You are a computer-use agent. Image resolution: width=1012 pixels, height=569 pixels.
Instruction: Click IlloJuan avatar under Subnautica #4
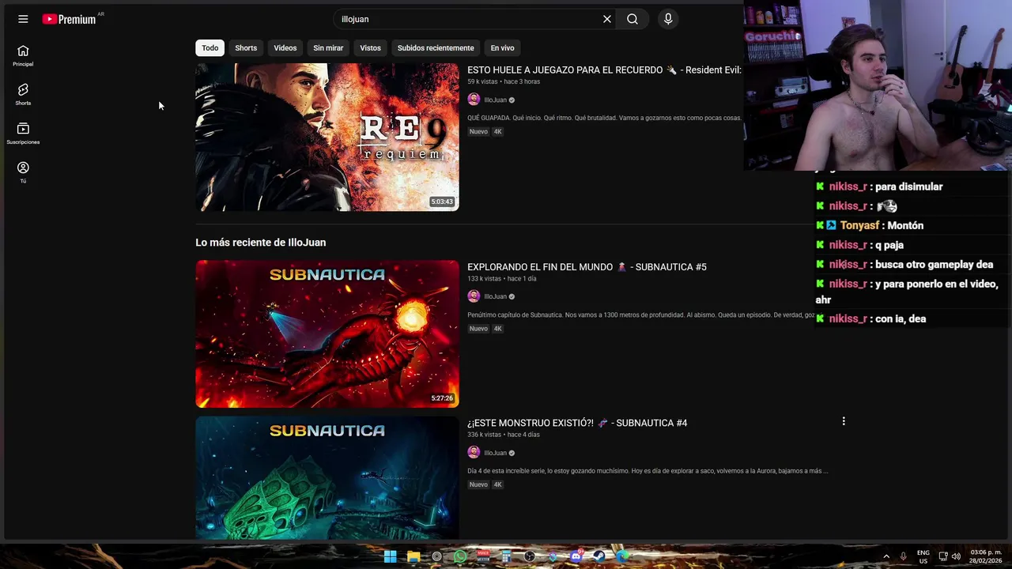(474, 453)
